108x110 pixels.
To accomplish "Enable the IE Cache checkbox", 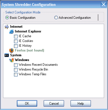I will point(16,36).
